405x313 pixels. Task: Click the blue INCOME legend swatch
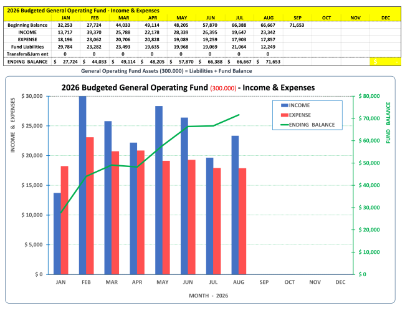click(284, 105)
